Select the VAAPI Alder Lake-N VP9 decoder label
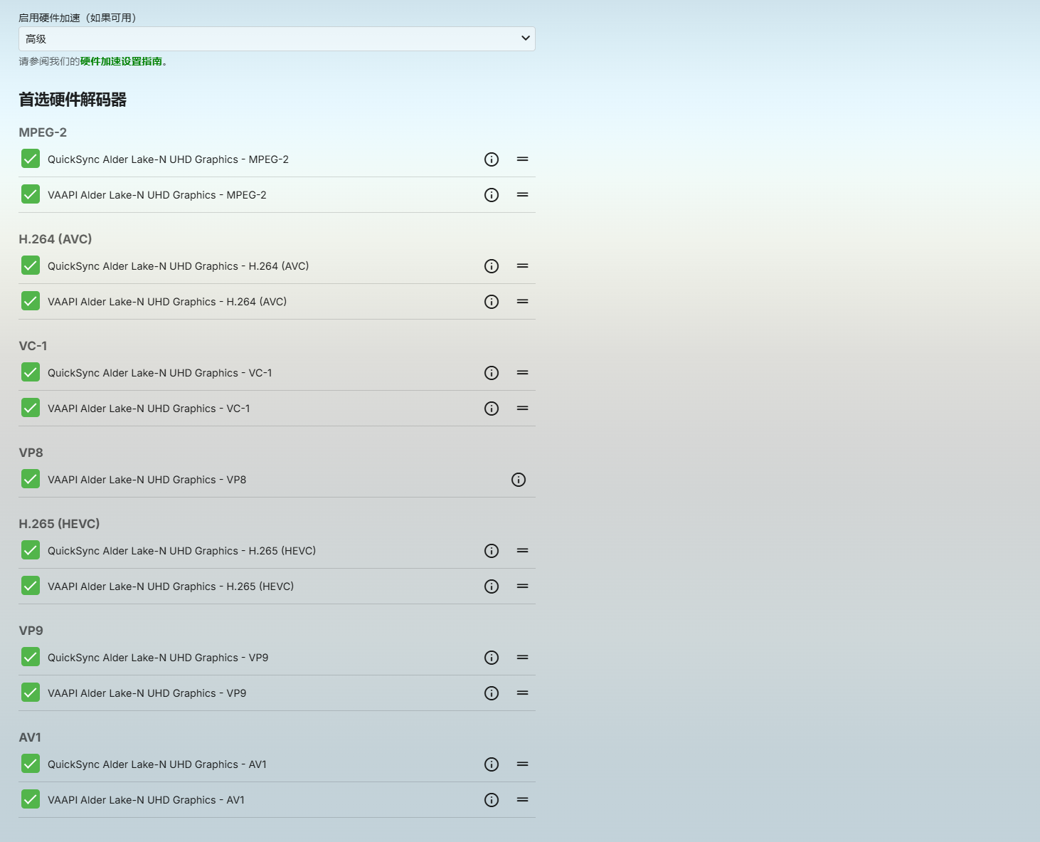Screen dimensions: 1040x842 coord(147,693)
